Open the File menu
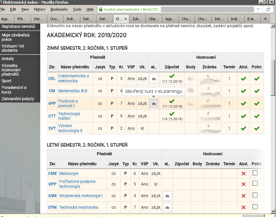The image size is (276, 217). click(2, 9)
